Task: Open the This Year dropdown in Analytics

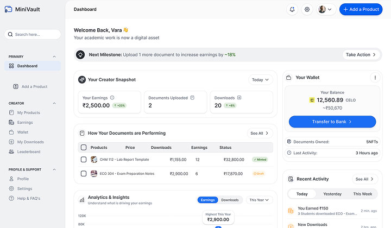Action: click(x=259, y=200)
